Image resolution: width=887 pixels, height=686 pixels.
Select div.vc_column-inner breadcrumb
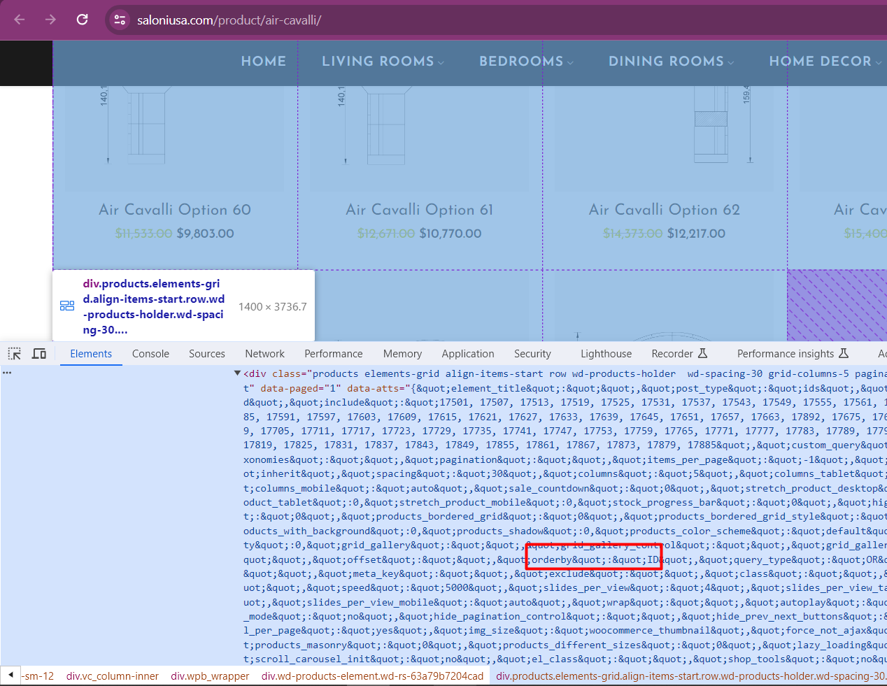113,676
